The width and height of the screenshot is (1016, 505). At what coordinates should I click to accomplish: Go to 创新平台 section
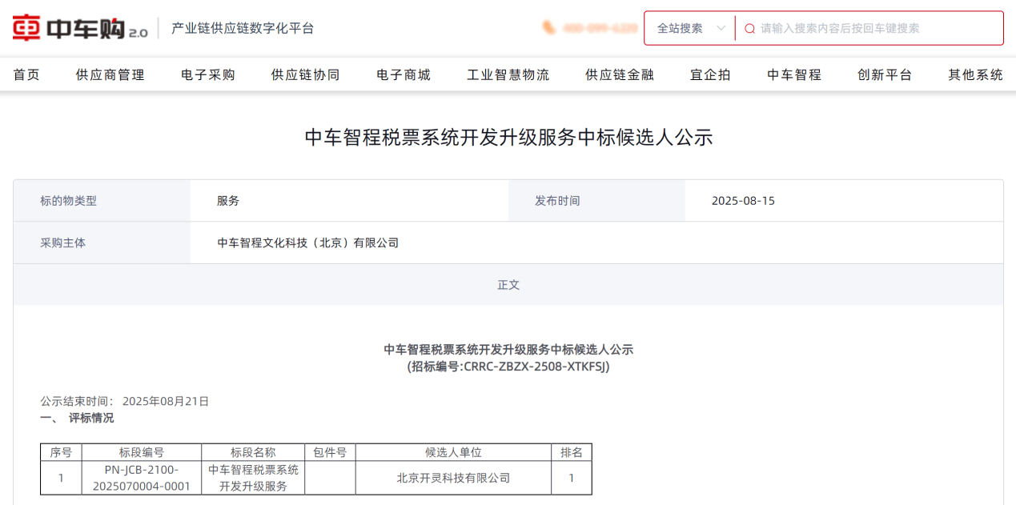click(885, 75)
